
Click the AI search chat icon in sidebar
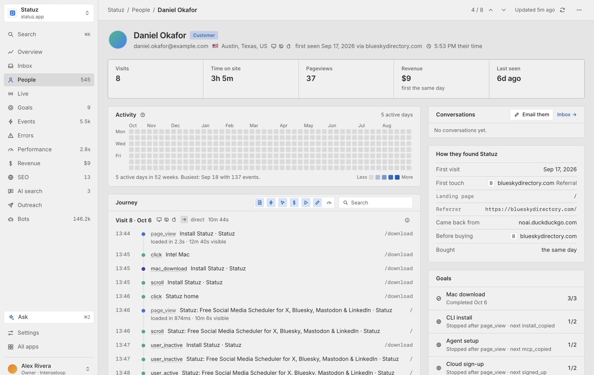(11, 191)
